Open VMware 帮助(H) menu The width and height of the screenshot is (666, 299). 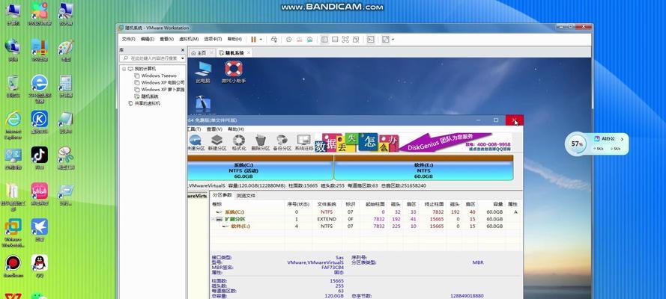click(x=234, y=39)
